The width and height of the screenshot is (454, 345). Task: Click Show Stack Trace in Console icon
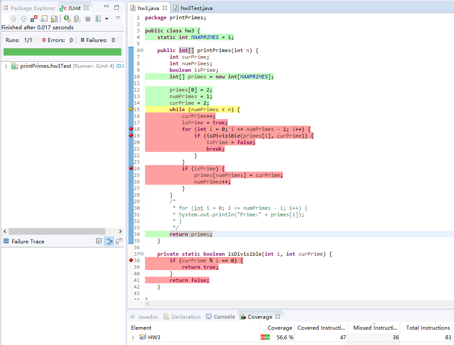(99, 241)
